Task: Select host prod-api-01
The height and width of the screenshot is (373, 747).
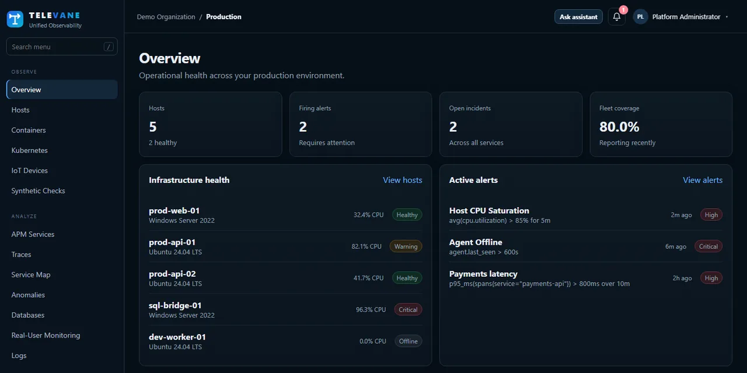Action: coord(285,247)
